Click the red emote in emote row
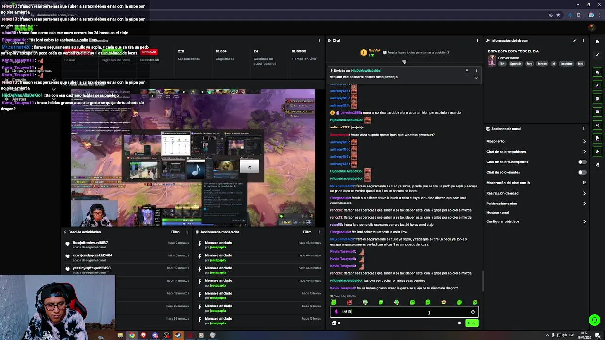This screenshot has height=340, width=605. [x=349, y=302]
